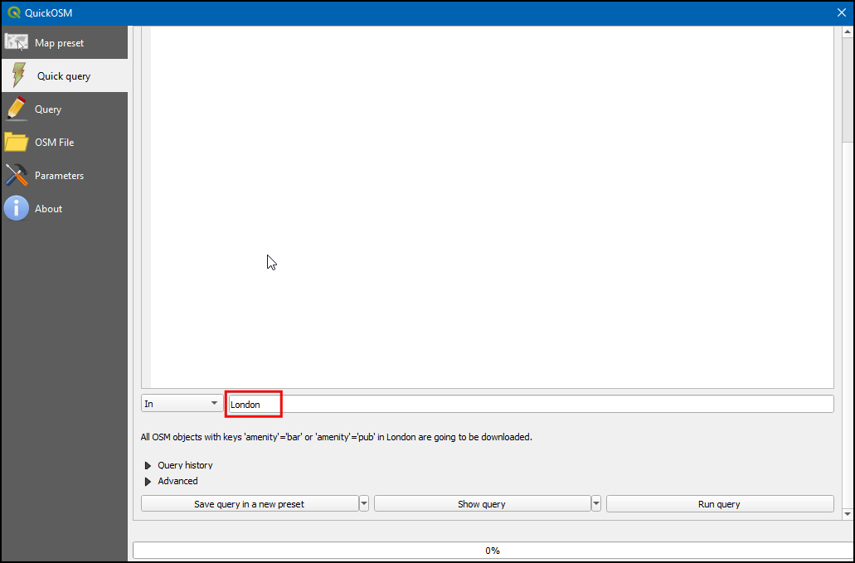Click the blue info About icon
Screen dimensions: 855x563
coord(17,208)
